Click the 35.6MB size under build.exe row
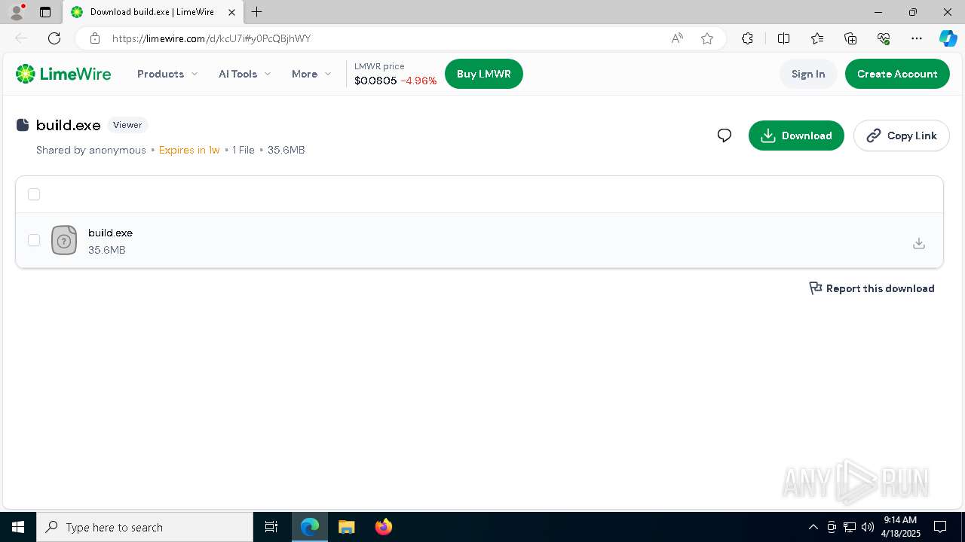 pos(107,250)
